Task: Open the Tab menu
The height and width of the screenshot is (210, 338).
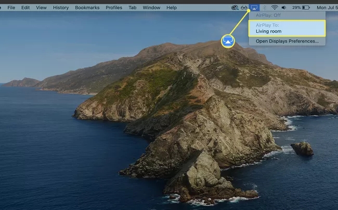Action: tap(133, 8)
